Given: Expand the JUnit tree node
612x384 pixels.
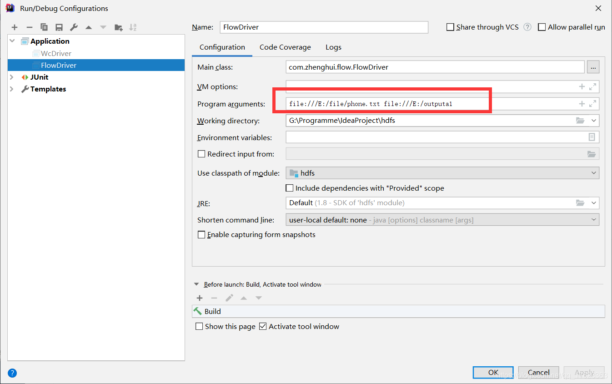Looking at the screenshot, I should [12, 77].
